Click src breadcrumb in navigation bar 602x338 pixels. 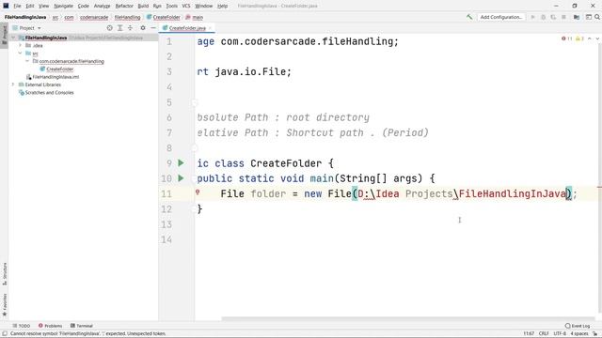coord(55,17)
